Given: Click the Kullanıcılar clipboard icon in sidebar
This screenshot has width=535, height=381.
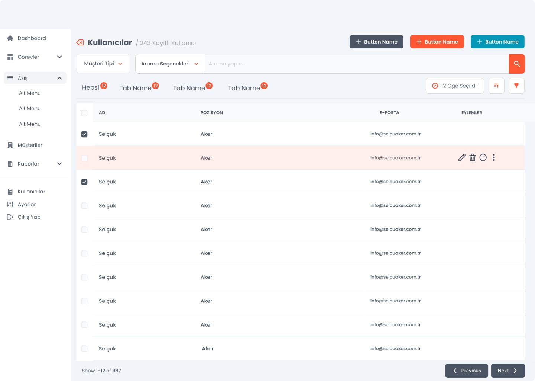Looking at the screenshot, I should point(10,192).
